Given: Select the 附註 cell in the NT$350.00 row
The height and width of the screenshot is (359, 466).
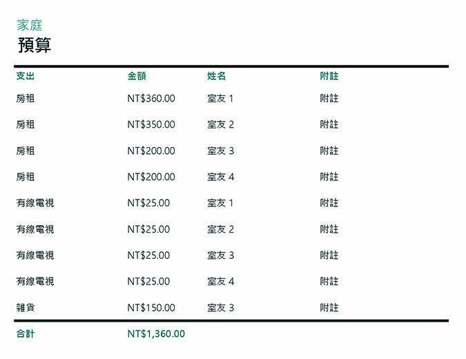Looking at the screenshot, I should (x=329, y=125).
